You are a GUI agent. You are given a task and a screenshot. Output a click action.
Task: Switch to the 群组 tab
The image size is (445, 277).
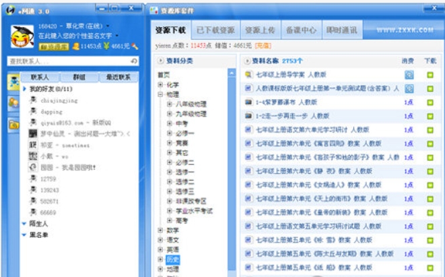[79, 77]
